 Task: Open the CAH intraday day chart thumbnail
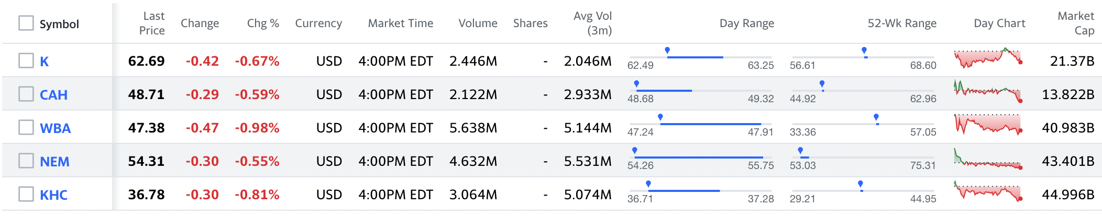pyautogui.click(x=988, y=92)
